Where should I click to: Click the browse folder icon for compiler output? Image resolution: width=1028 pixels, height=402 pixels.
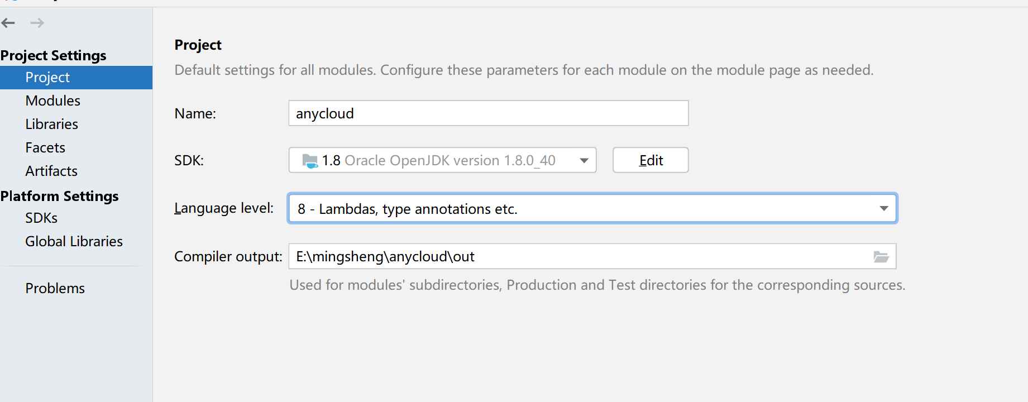click(881, 257)
